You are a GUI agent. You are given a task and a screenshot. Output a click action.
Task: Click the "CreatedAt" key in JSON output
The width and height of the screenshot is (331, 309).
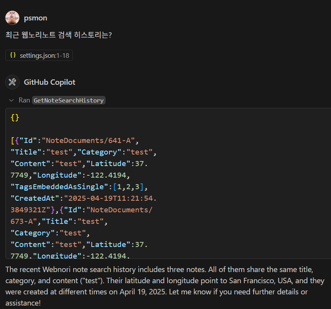(x=35, y=198)
